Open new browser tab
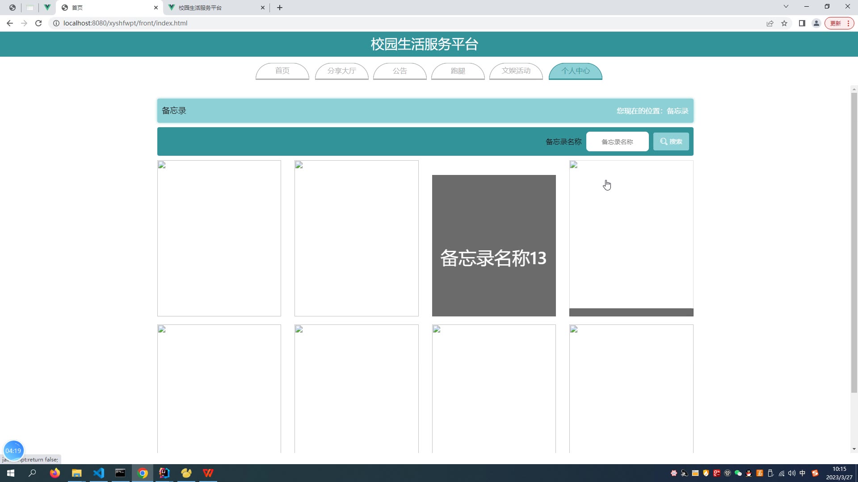Image resolution: width=858 pixels, height=482 pixels. pos(280,8)
